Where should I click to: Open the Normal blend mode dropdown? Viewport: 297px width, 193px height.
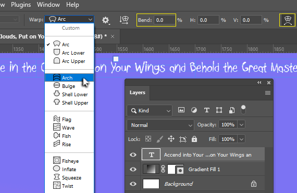(x=160, y=125)
